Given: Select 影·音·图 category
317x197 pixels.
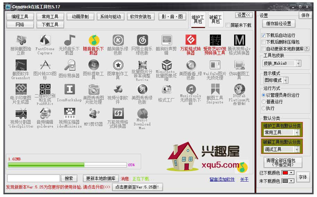Looking at the screenshot, I should [172, 17].
